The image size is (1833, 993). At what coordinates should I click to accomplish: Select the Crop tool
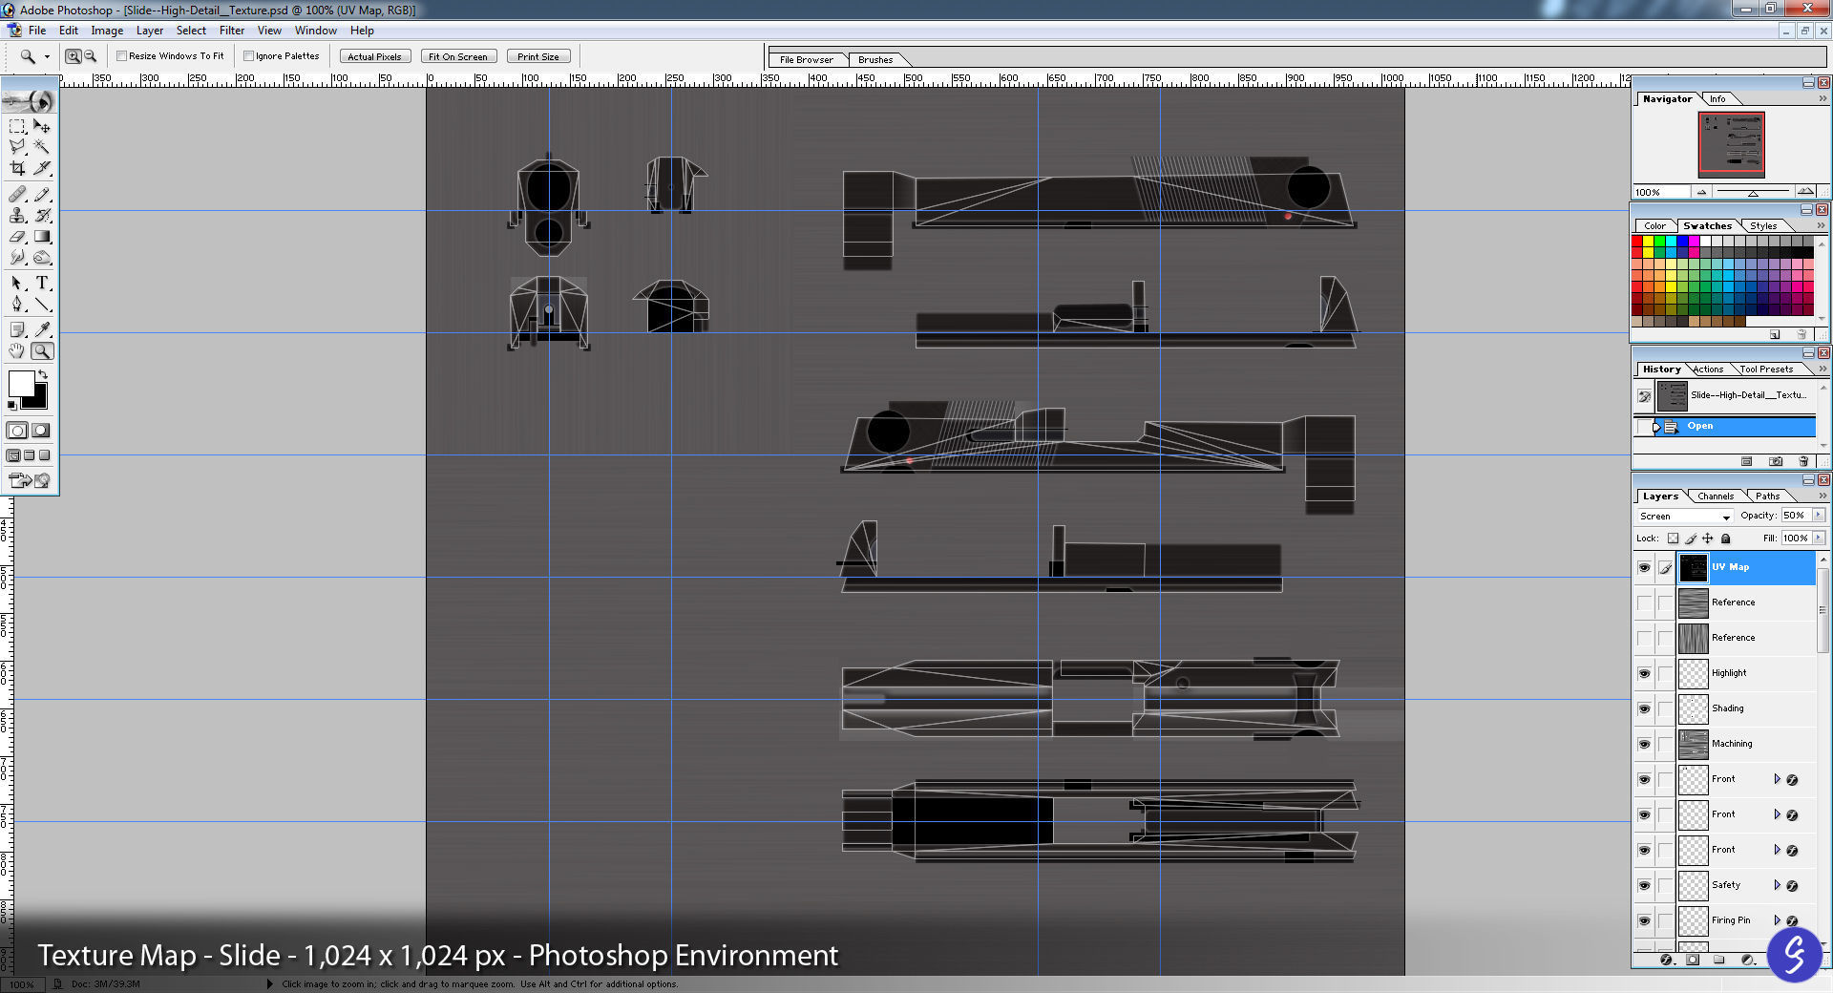click(17, 168)
